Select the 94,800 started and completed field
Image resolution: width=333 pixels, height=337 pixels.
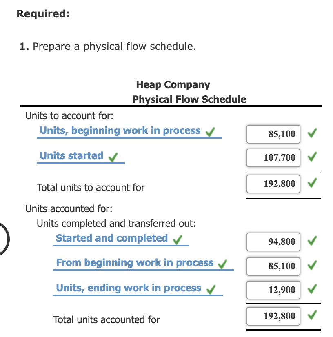click(x=273, y=242)
